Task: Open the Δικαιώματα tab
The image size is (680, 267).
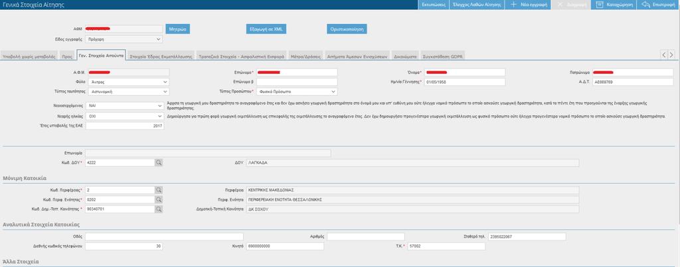Action: pyautogui.click(x=406, y=56)
